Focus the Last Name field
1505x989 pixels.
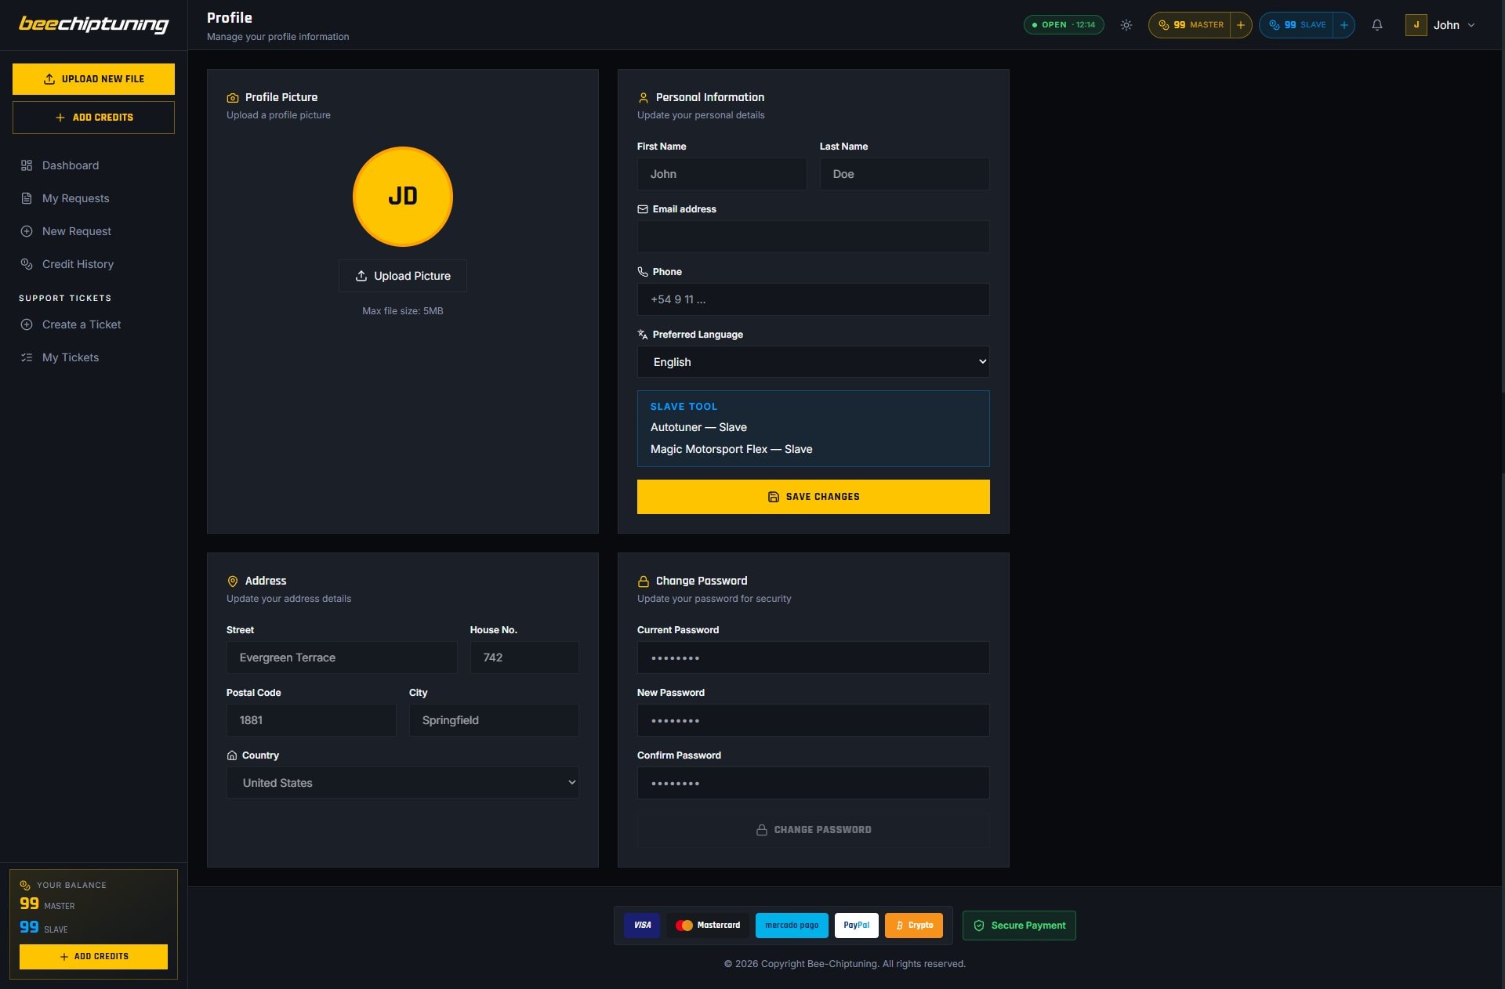point(905,174)
